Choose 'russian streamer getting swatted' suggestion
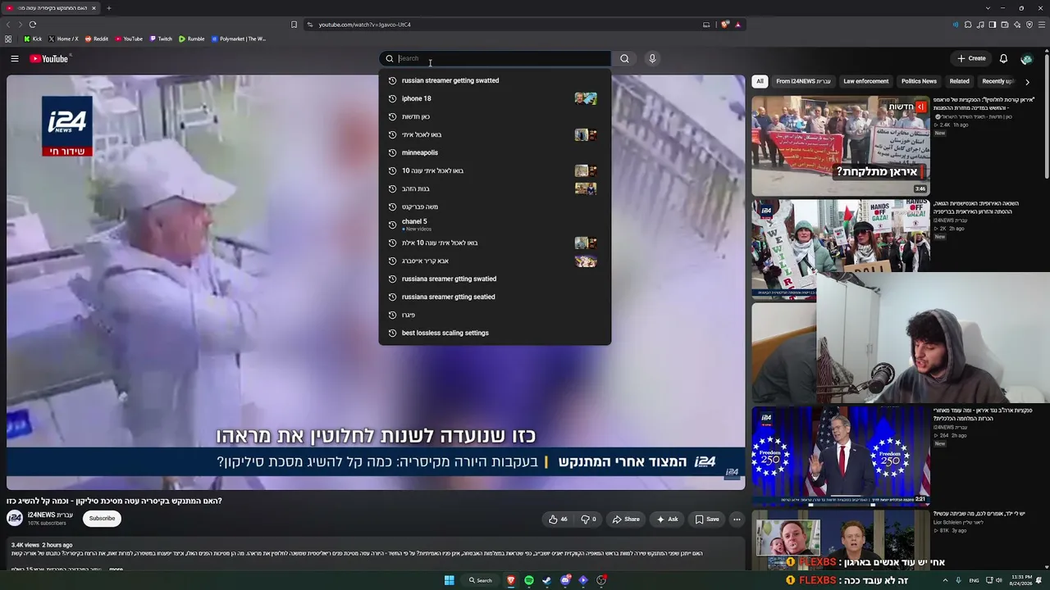The height and width of the screenshot is (590, 1050). pyautogui.click(x=495, y=80)
